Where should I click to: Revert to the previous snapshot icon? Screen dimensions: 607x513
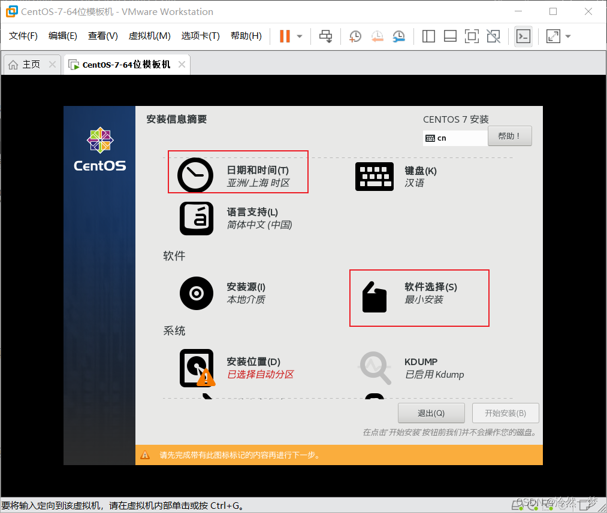[377, 37]
